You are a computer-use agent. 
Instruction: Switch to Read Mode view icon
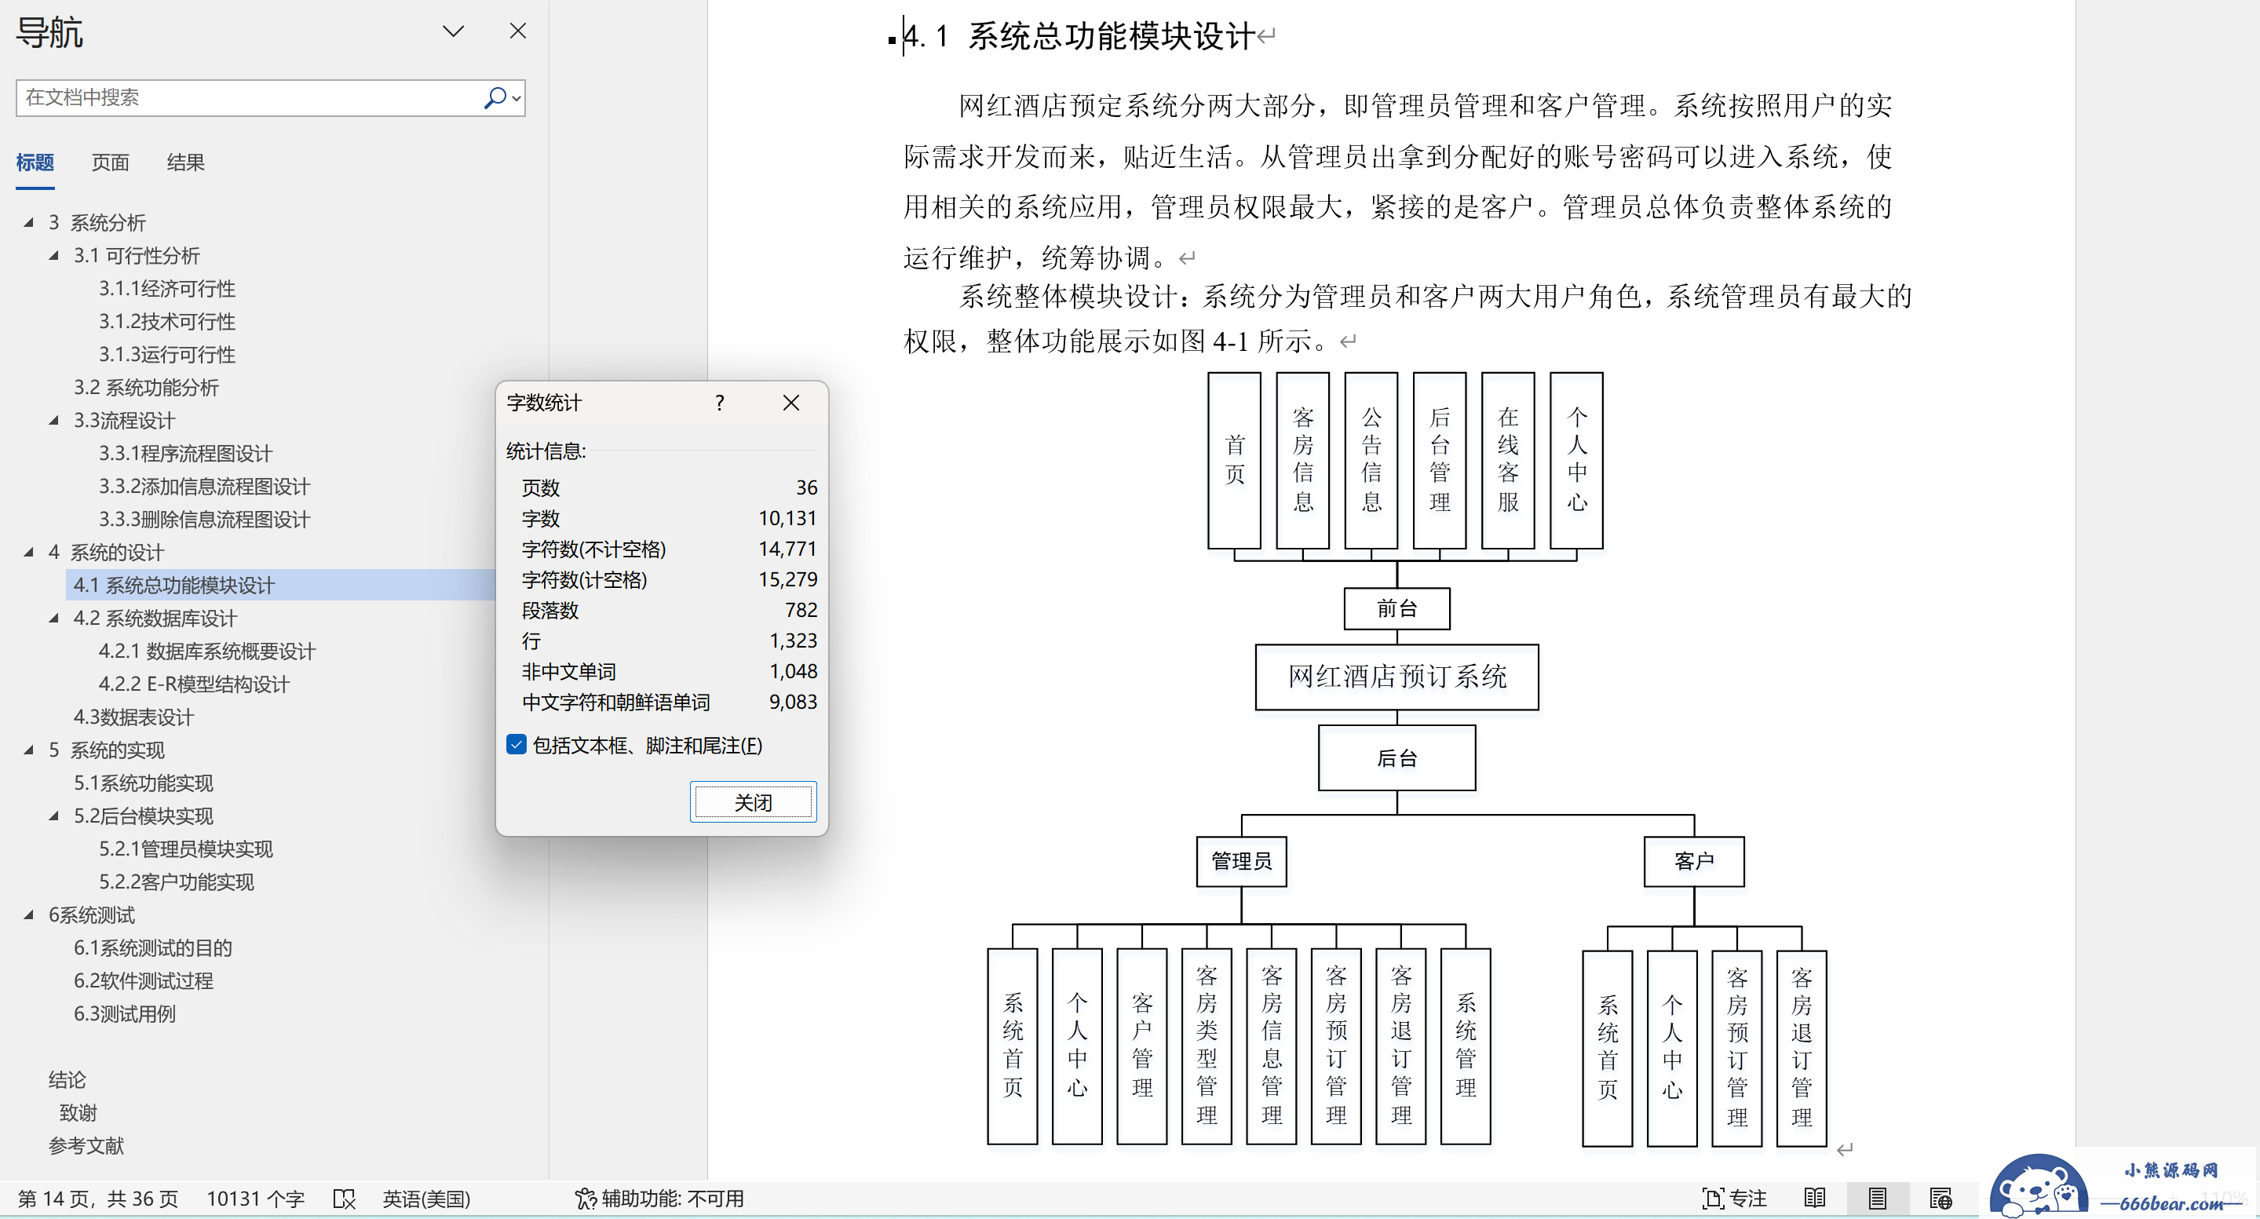tap(1814, 1198)
